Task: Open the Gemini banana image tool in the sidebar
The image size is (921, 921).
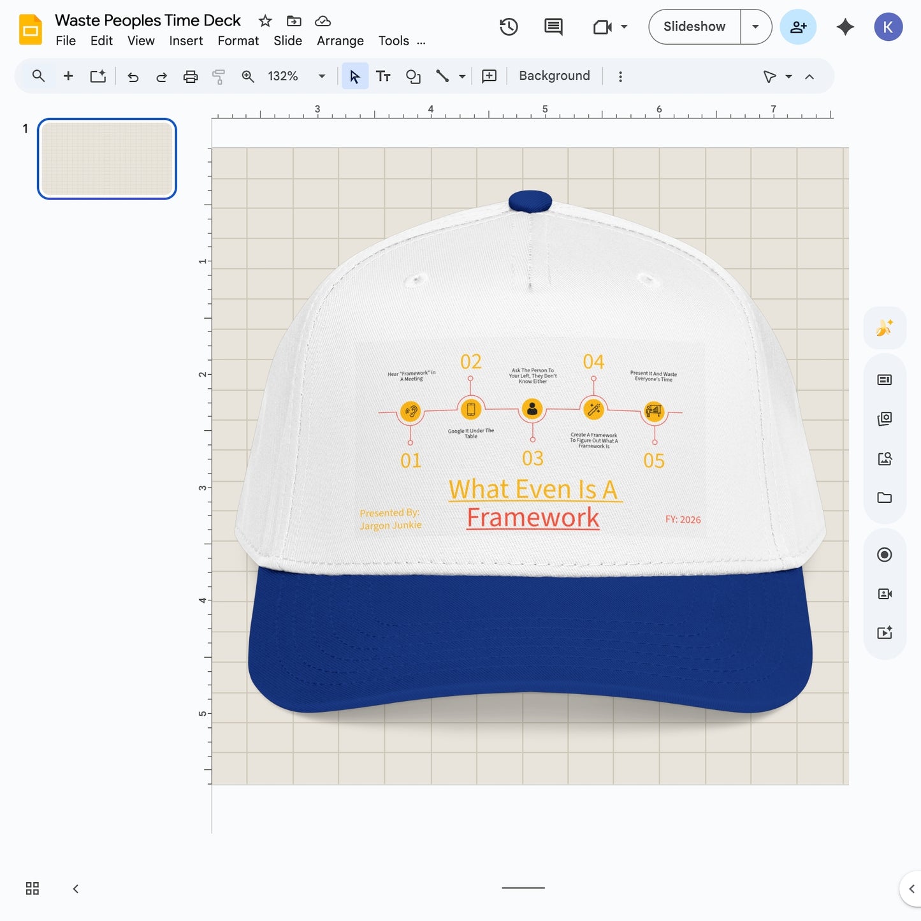Action: [x=885, y=327]
